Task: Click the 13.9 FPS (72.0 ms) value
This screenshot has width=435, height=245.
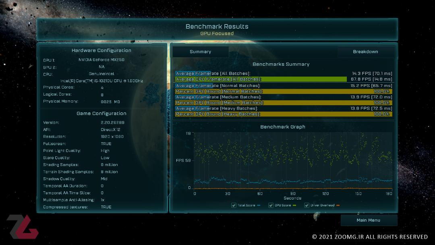Action: 371,97
